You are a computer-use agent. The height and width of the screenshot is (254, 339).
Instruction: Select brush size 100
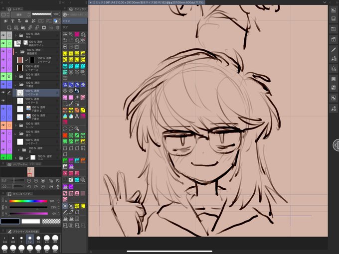[x=55, y=249]
